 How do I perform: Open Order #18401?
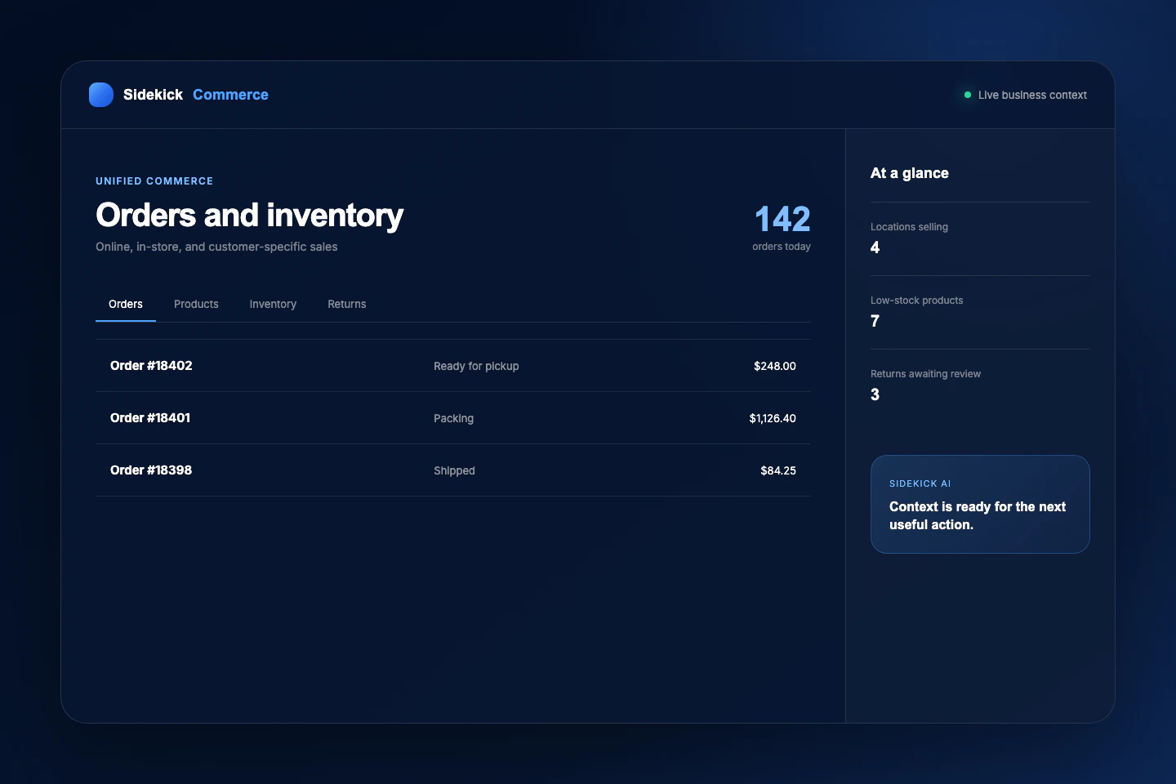click(x=453, y=418)
